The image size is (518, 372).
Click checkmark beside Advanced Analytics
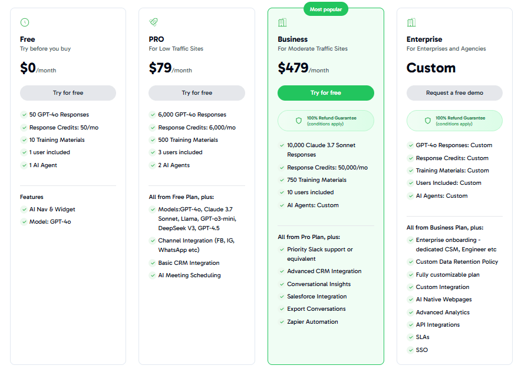coord(410,313)
